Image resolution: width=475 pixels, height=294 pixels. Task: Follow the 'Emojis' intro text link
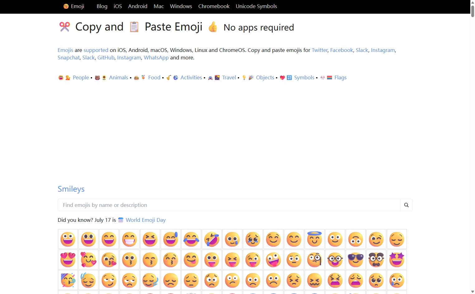tap(65, 50)
